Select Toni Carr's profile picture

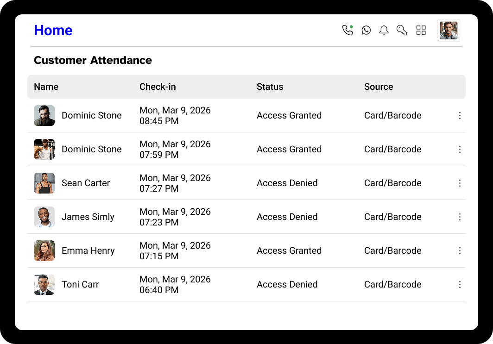[44, 284]
